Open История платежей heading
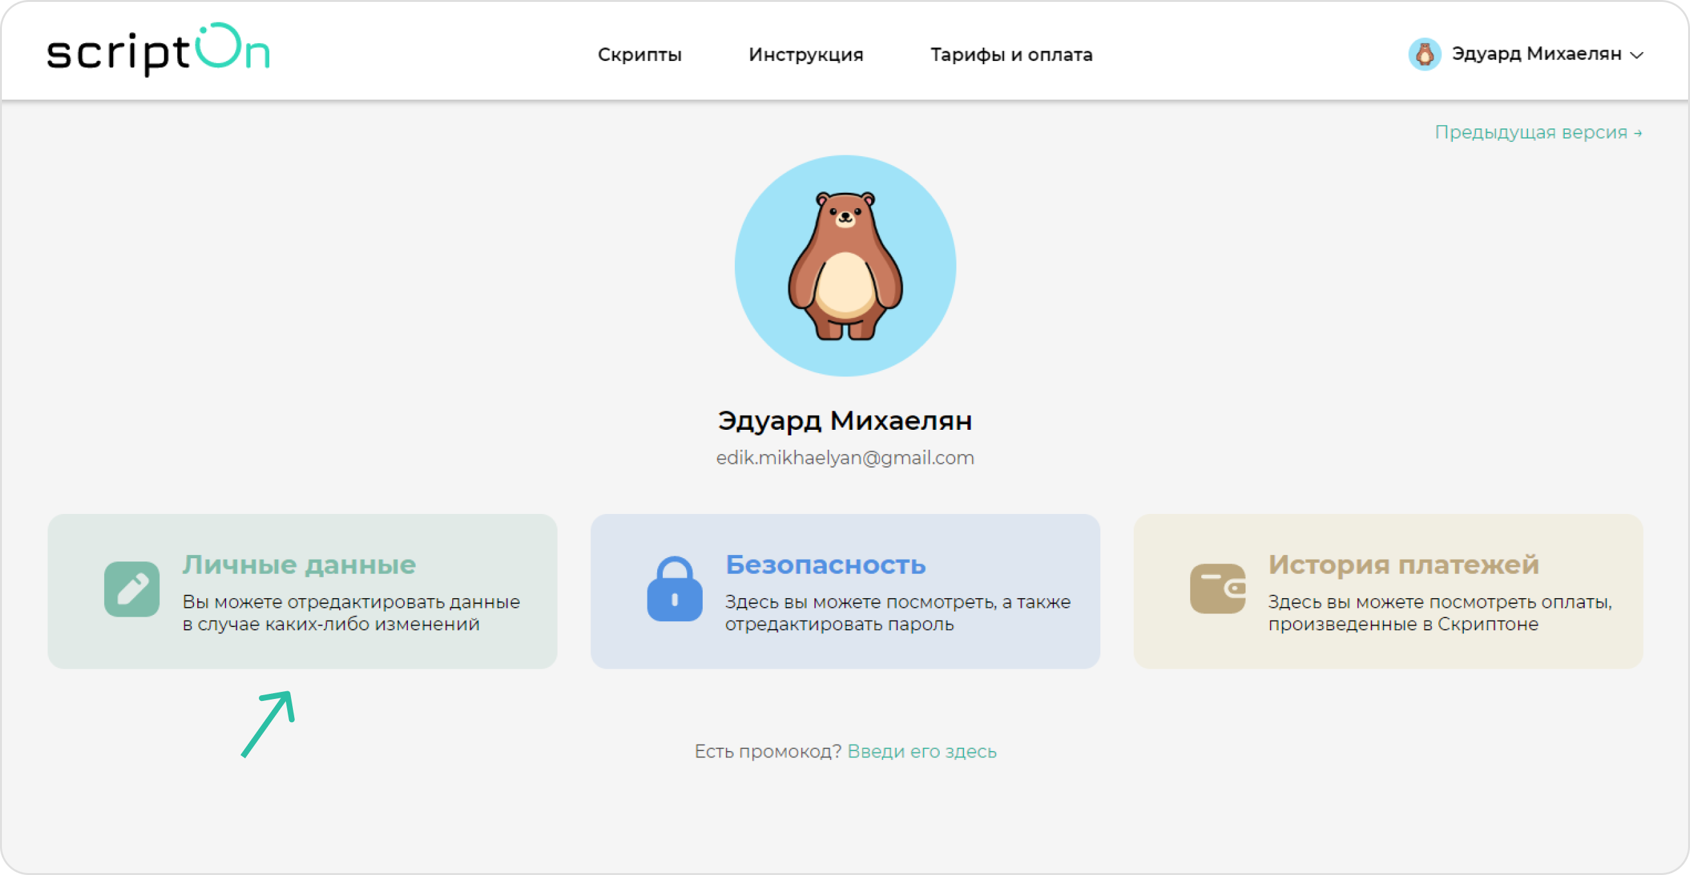1690x875 pixels. coord(1404,565)
